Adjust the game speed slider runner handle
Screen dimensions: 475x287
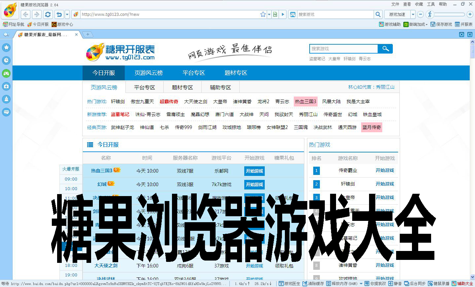[429, 14]
